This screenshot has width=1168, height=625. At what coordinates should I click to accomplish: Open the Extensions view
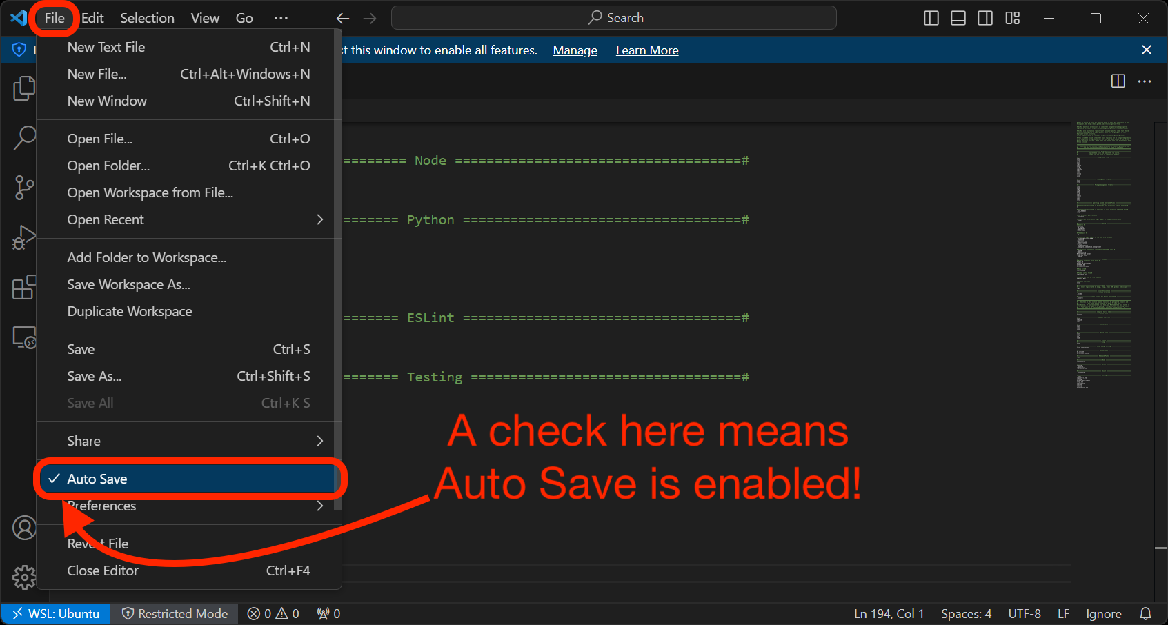[x=24, y=288]
